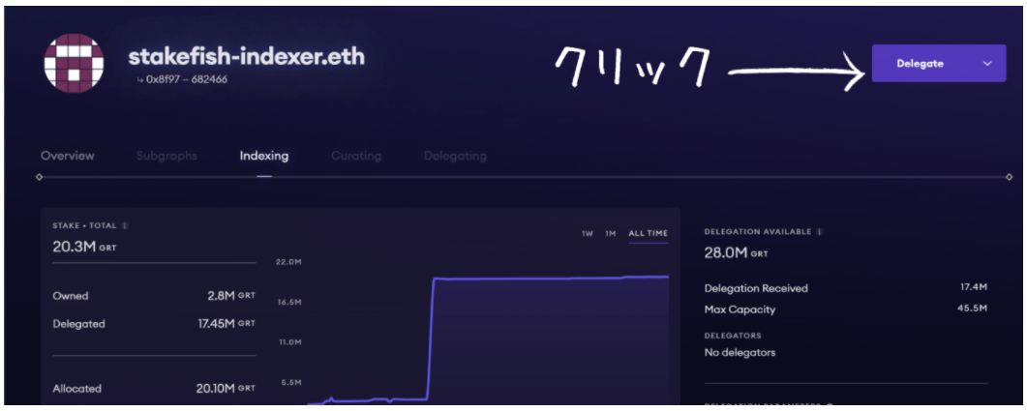Expand the Delegate button chevron menu
The height and width of the screenshot is (411, 1027).
pyautogui.click(x=987, y=64)
